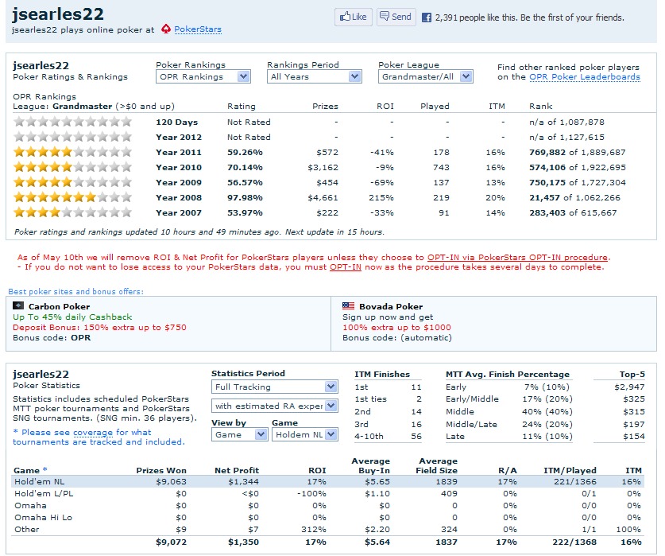Expand the Rankings Period All Years dropdown
665x556 pixels.
(315, 77)
